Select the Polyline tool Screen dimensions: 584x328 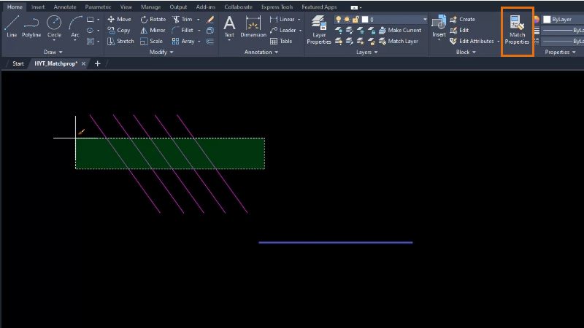point(31,26)
